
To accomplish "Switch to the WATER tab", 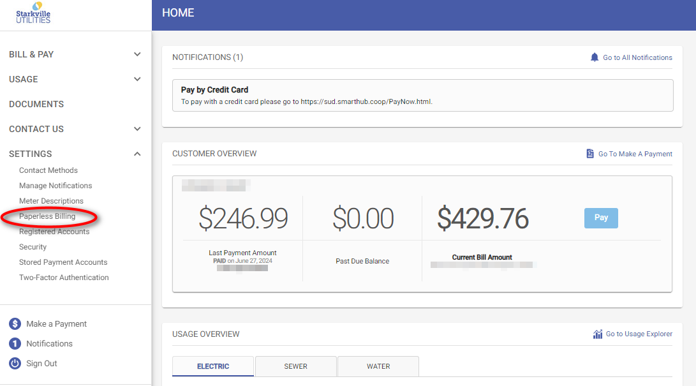I will pos(378,366).
